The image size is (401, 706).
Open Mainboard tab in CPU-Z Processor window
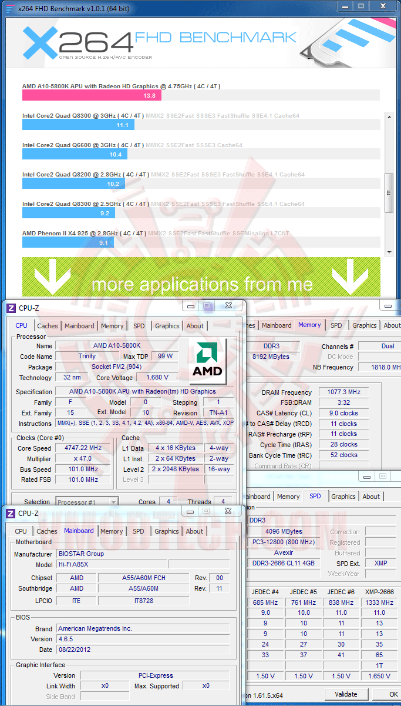[x=79, y=326]
